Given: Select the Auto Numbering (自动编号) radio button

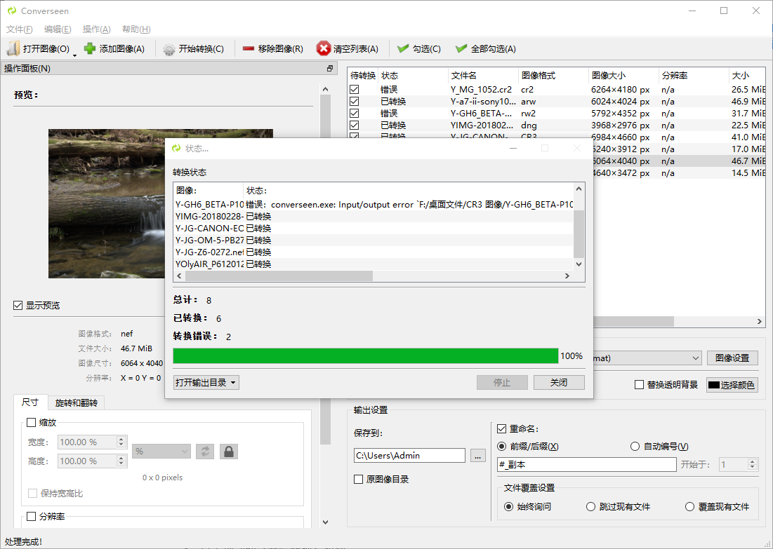Looking at the screenshot, I should tap(635, 447).
